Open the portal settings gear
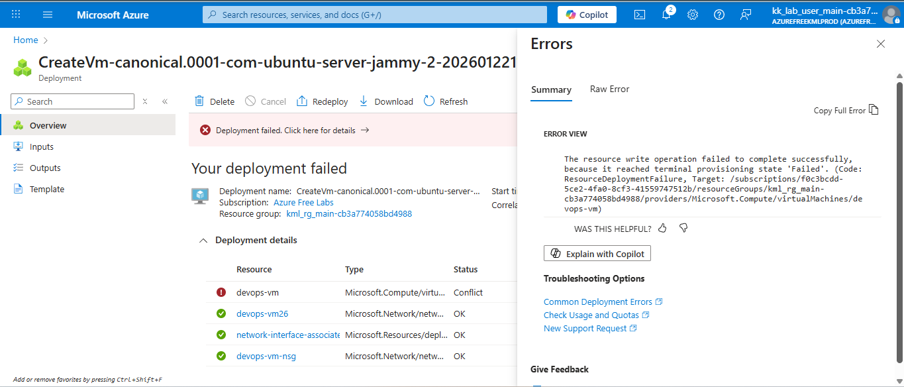 pyautogui.click(x=693, y=15)
